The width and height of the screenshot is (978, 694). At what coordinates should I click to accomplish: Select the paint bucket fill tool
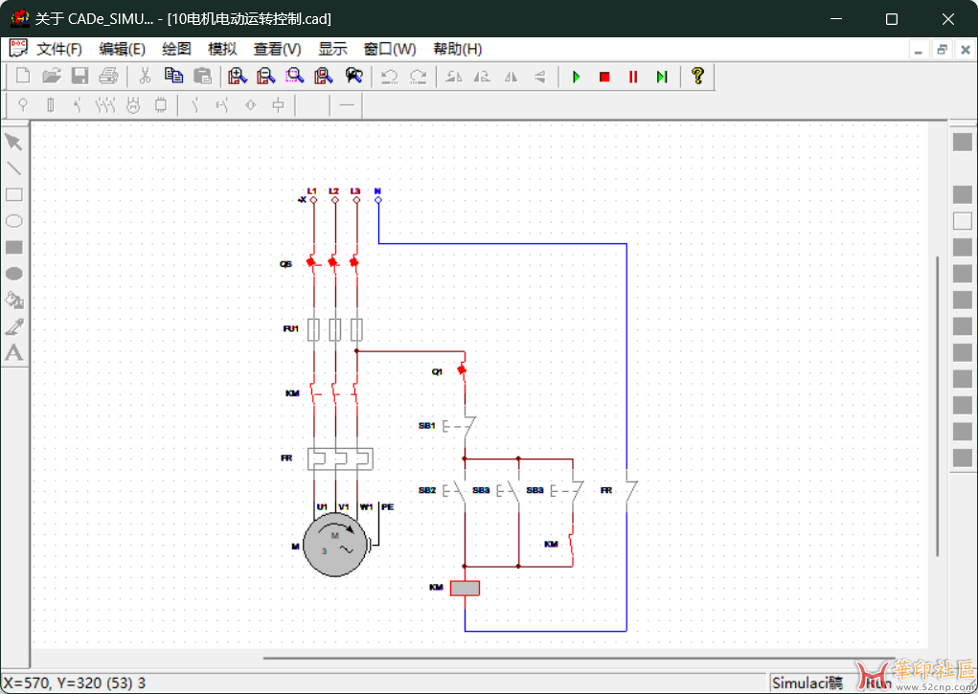[13, 300]
